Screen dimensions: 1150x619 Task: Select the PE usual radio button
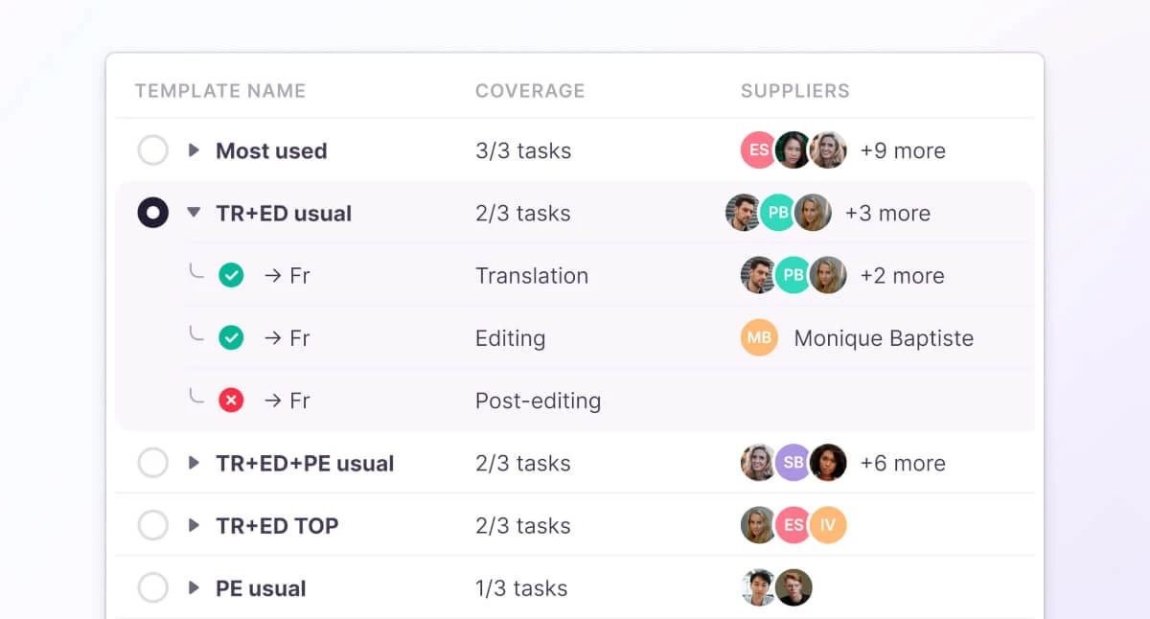[153, 588]
